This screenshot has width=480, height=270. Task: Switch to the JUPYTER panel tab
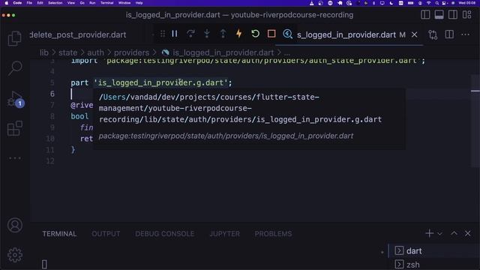(x=225, y=234)
